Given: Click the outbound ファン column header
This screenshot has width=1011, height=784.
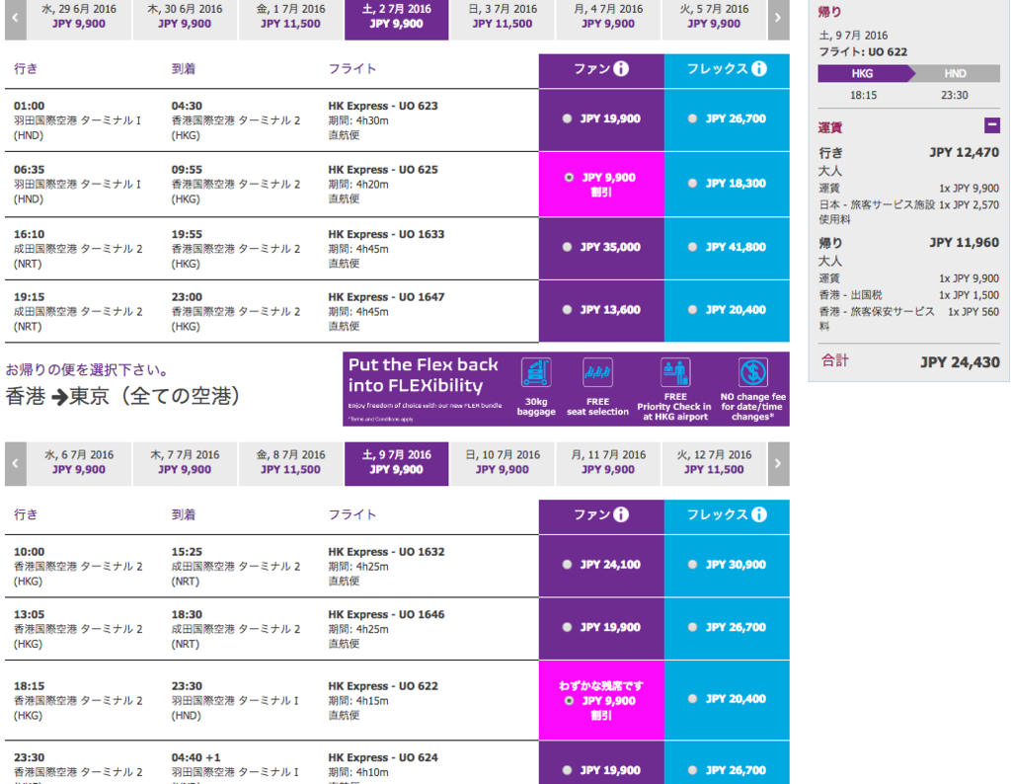Looking at the screenshot, I should tap(601, 70).
